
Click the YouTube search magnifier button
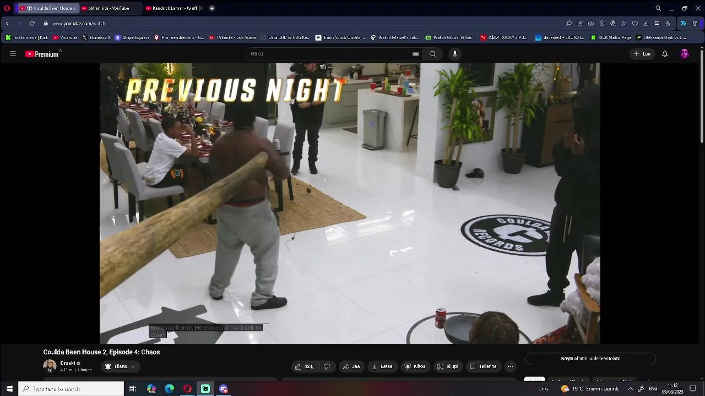pos(432,54)
